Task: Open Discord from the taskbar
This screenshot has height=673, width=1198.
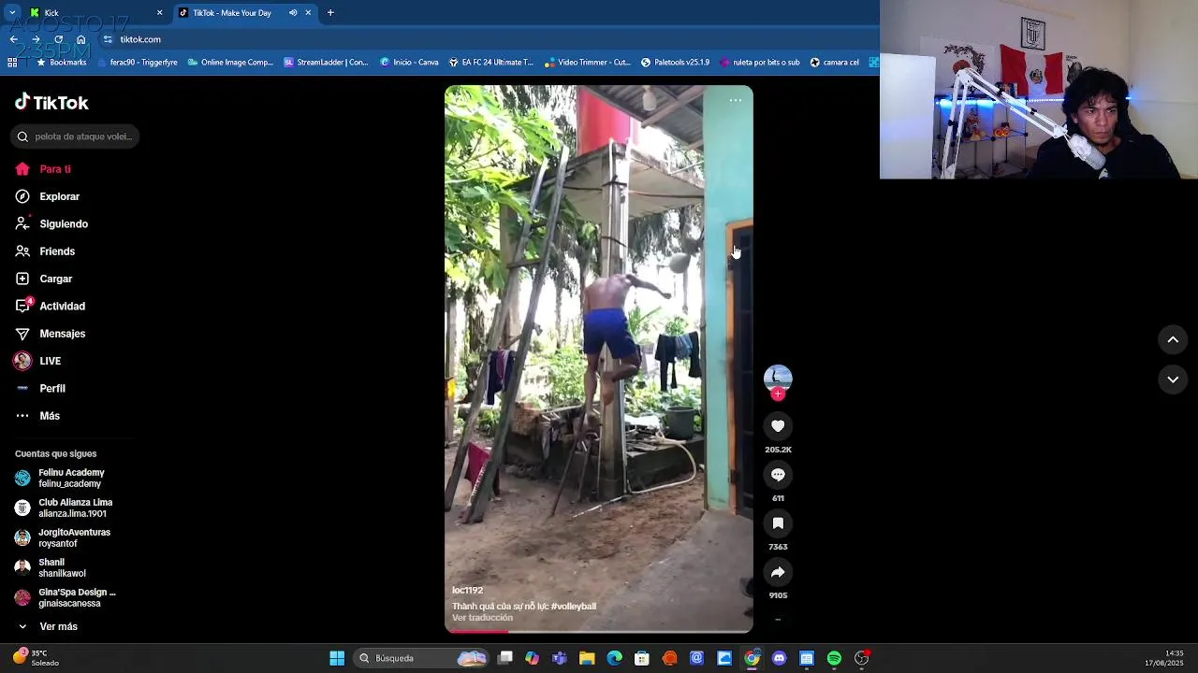Action: pyautogui.click(x=779, y=658)
